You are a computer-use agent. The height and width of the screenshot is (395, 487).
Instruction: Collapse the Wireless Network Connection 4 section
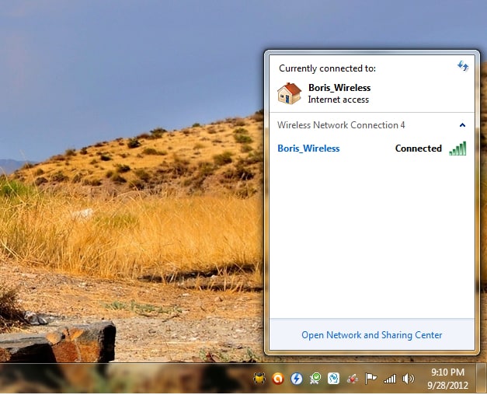[x=462, y=125]
